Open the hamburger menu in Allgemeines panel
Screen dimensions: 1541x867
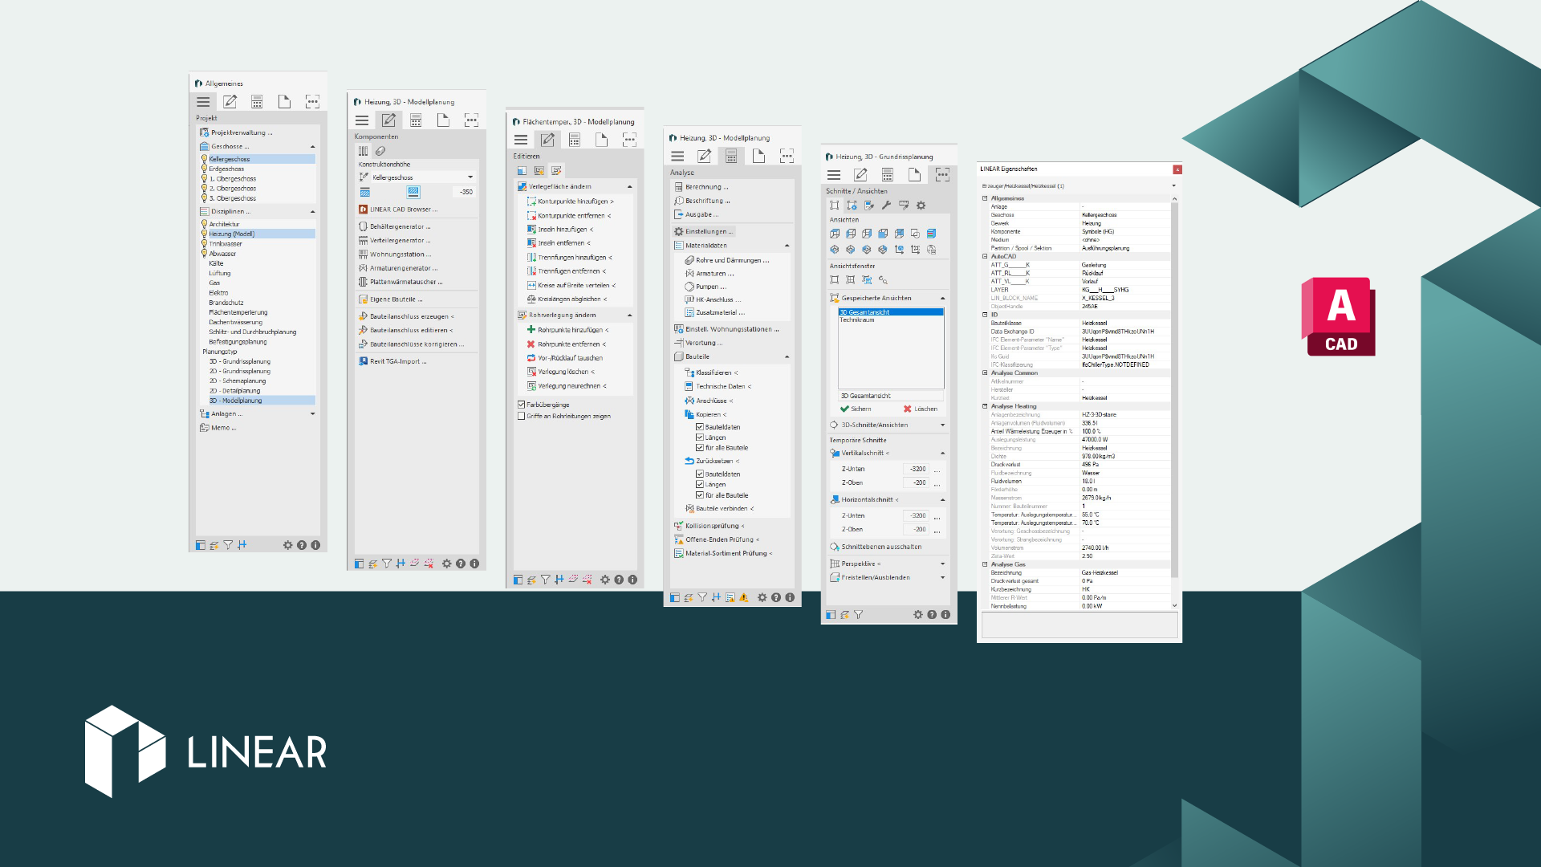tap(203, 102)
